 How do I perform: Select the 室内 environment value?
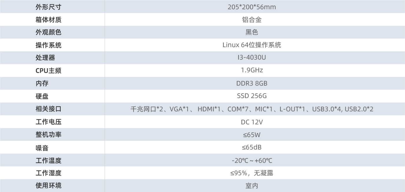pyautogui.click(x=252, y=186)
